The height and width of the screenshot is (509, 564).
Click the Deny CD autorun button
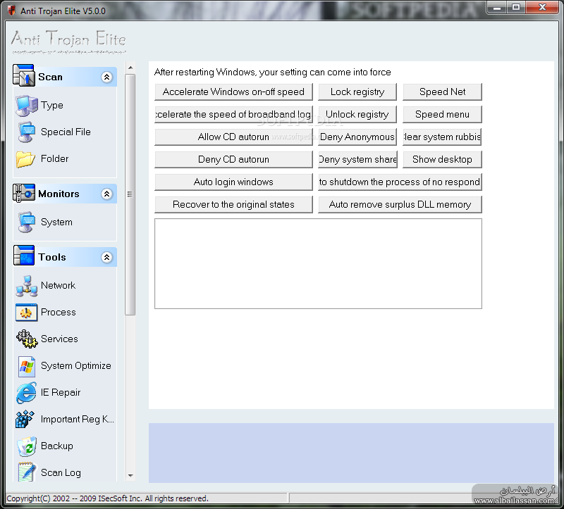(x=233, y=160)
